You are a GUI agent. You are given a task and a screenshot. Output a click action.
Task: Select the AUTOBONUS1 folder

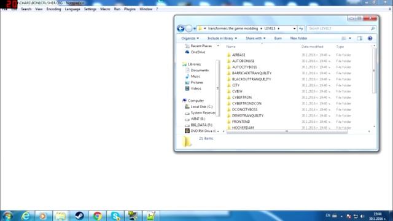[241, 61]
